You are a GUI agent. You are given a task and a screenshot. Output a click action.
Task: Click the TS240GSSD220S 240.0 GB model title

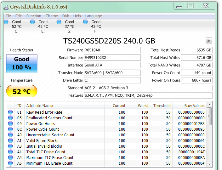[x=109, y=41]
